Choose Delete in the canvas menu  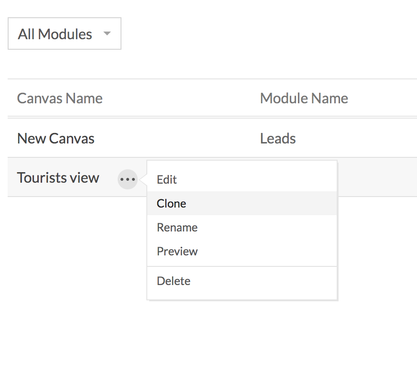174,281
